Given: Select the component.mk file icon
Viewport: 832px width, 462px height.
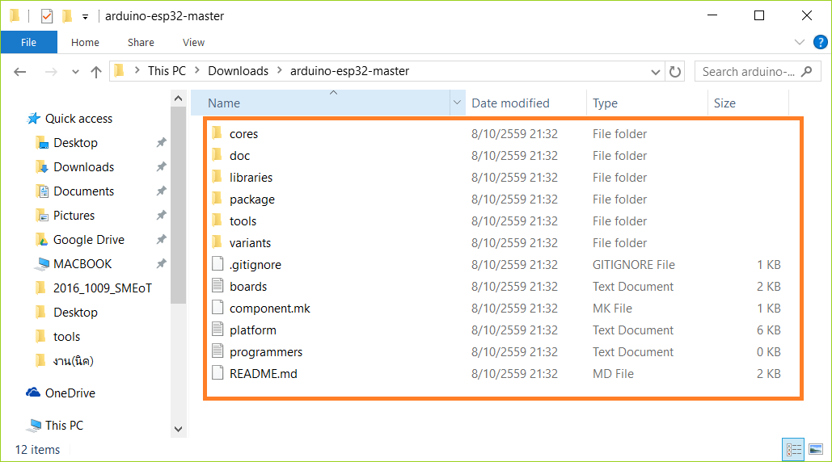Looking at the screenshot, I should point(218,307).
